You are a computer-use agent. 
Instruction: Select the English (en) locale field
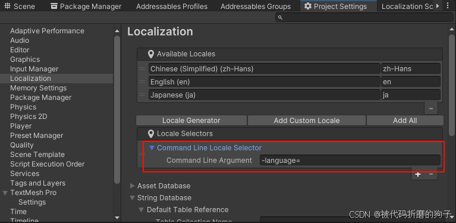[264, 82]
